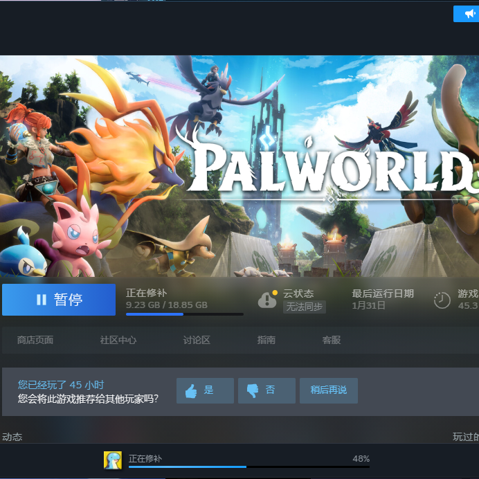Click the 最后运行日期 label
Screen dimensions: 479x479
(382, 293)
